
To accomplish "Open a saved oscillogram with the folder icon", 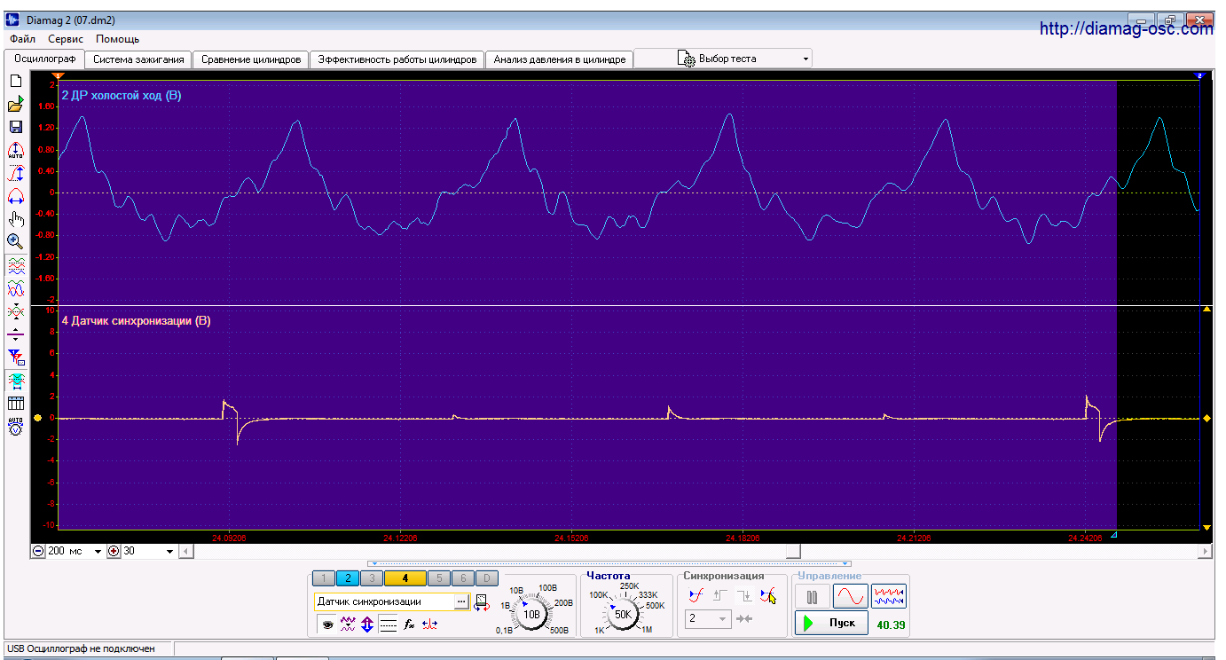I will click(x=15, y=104).
